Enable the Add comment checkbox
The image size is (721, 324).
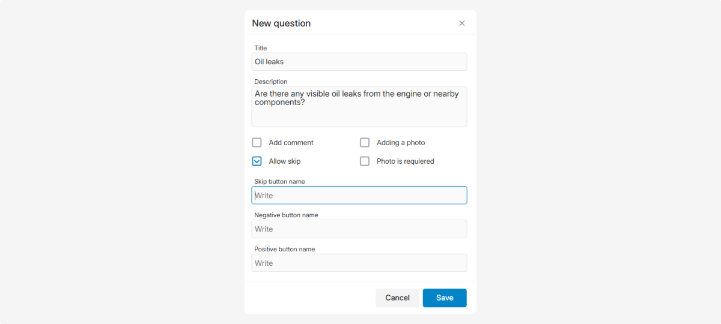[257, 143]
